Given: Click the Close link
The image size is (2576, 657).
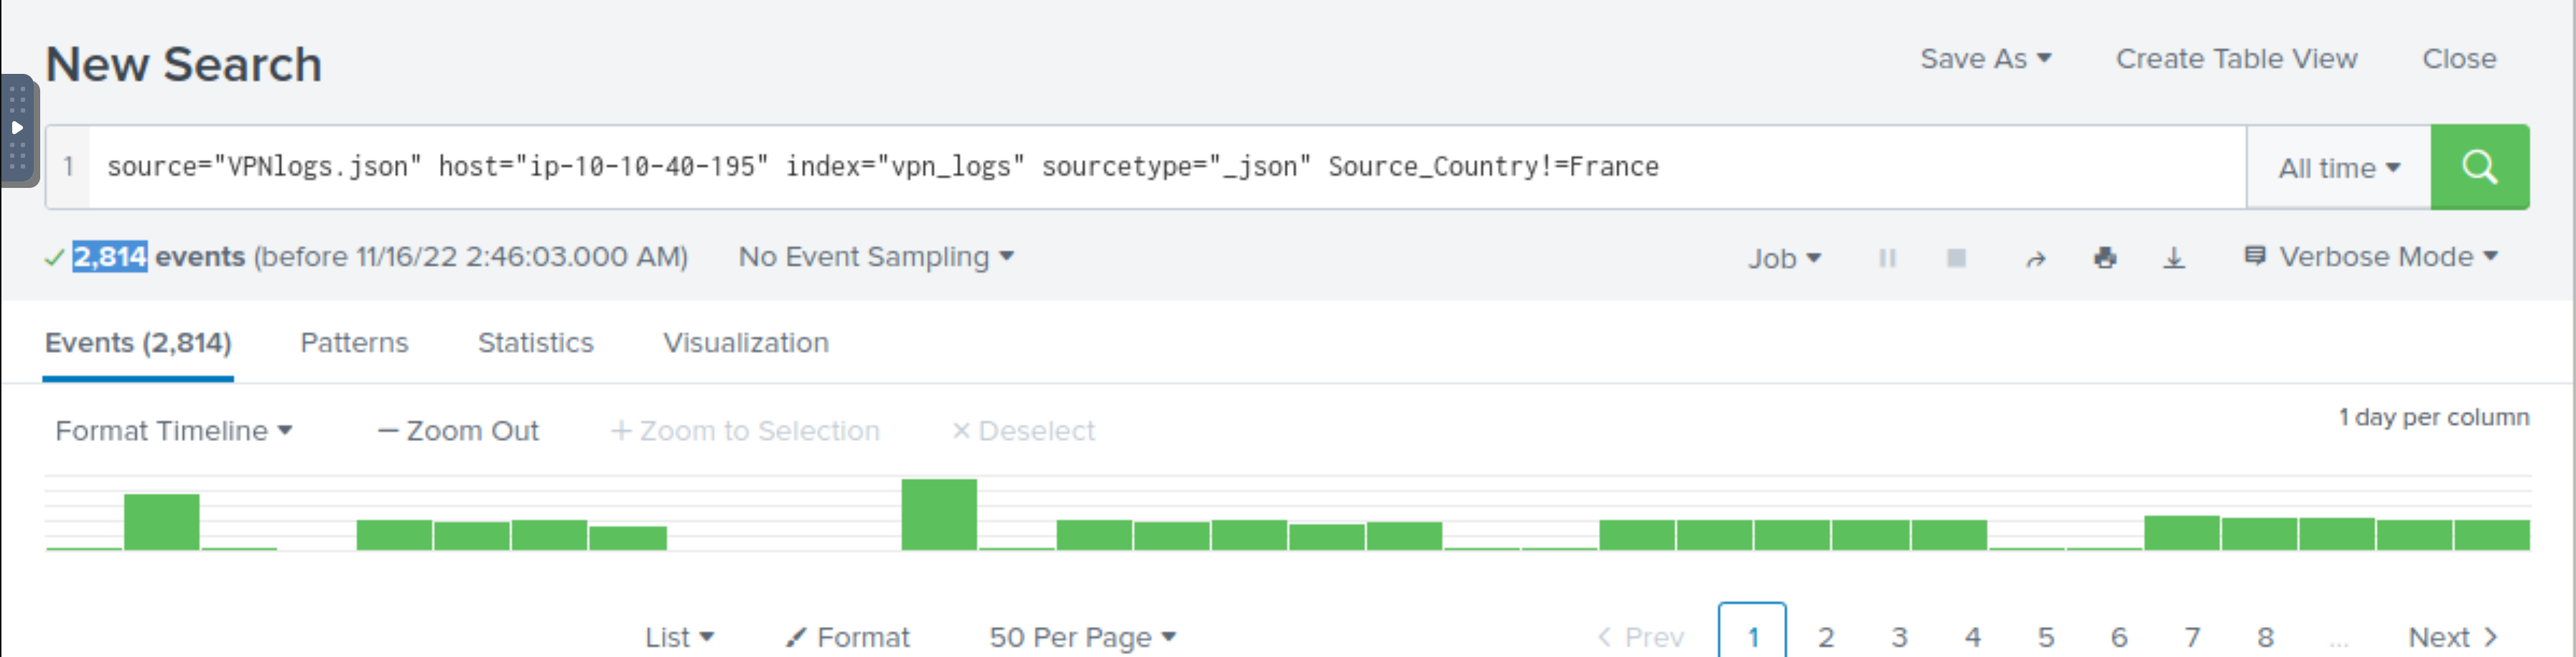Looking at the screenshot, I should tap(2459, 59).
